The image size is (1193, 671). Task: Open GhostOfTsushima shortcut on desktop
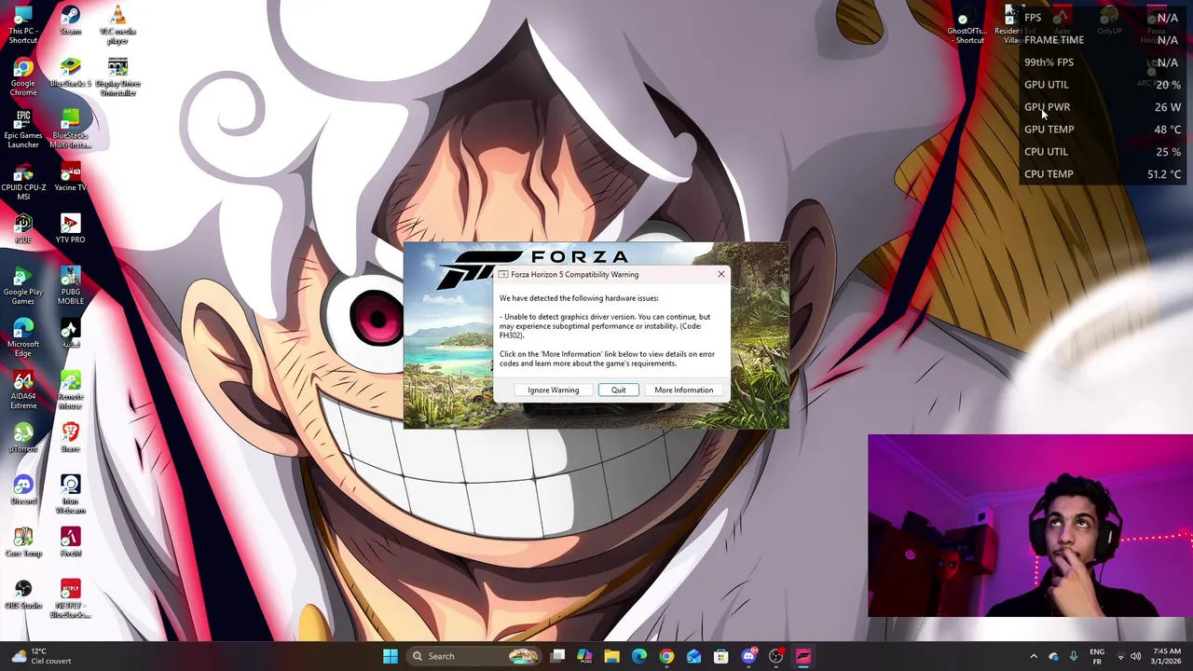967,25
